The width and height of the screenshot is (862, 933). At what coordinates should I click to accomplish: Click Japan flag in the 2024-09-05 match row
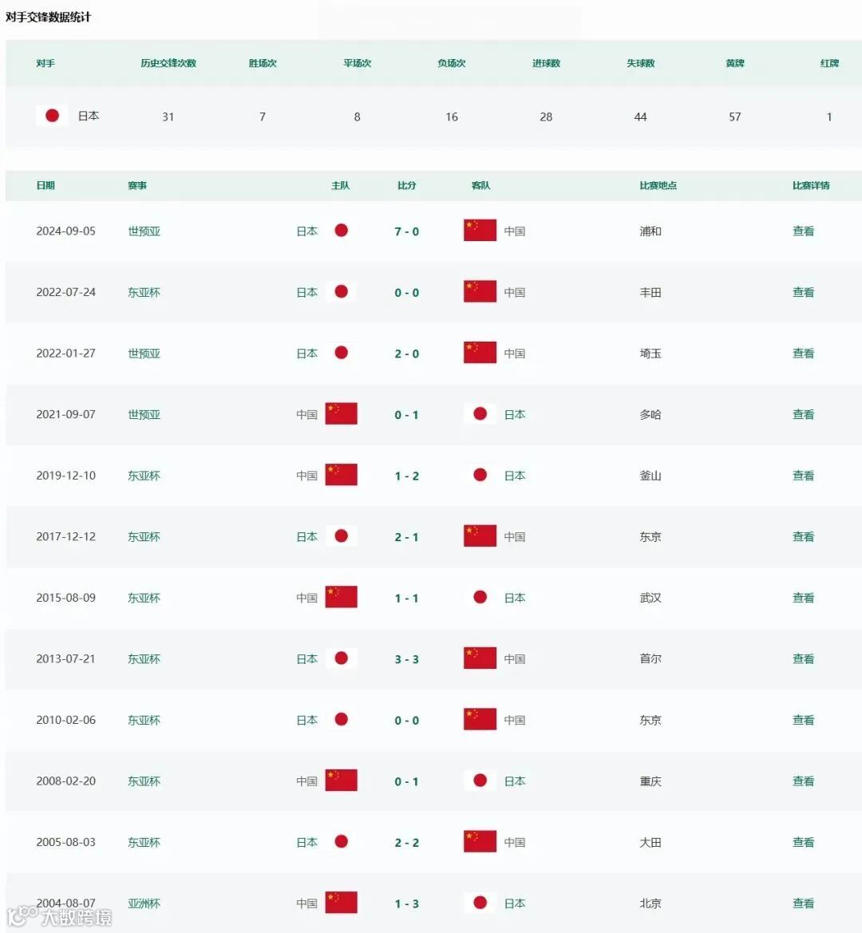click(341, 231)
